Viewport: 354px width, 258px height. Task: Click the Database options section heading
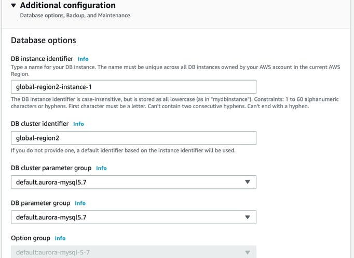pos(44,40)
